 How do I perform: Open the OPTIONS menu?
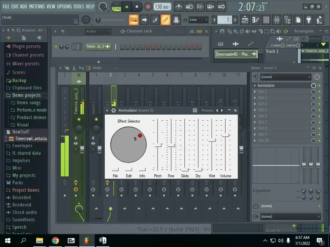(x=64, y=6)
